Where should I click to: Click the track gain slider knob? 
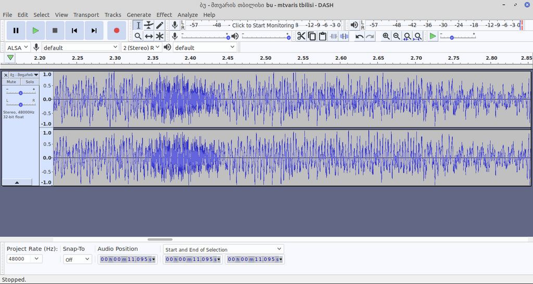20,93
